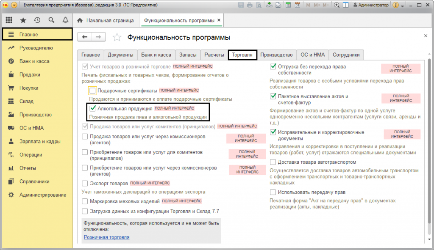Show history clock icon

pos(37,20)
